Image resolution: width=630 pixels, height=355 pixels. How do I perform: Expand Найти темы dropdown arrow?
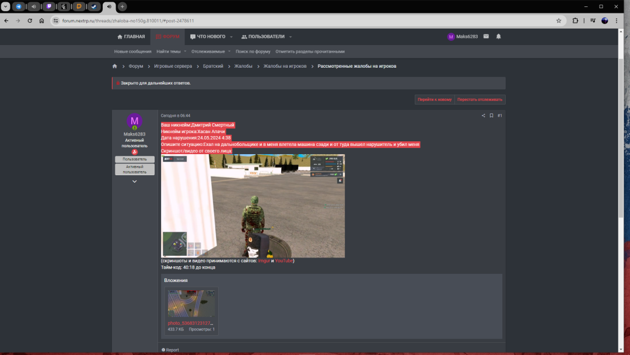[185, 51]
